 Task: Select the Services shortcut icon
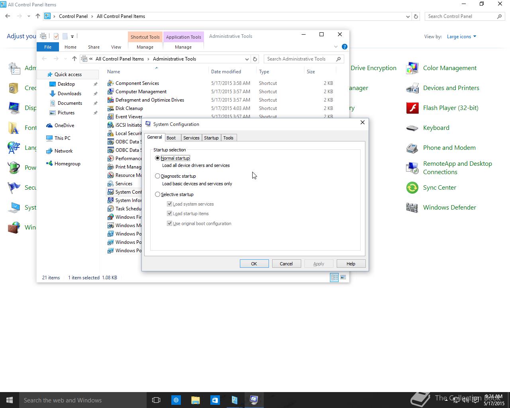[110, 184]
